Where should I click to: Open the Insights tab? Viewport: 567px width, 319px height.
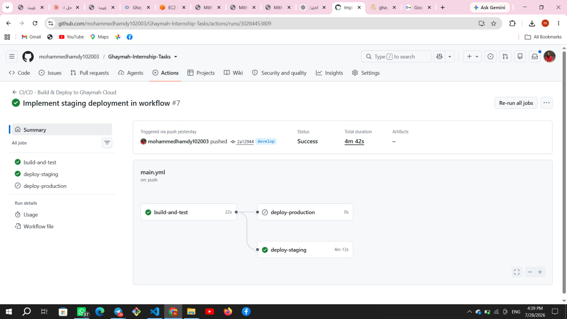330,73
